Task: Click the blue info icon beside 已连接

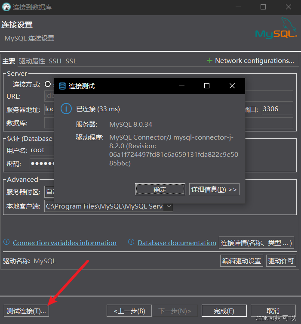Action: pos(66,109)
